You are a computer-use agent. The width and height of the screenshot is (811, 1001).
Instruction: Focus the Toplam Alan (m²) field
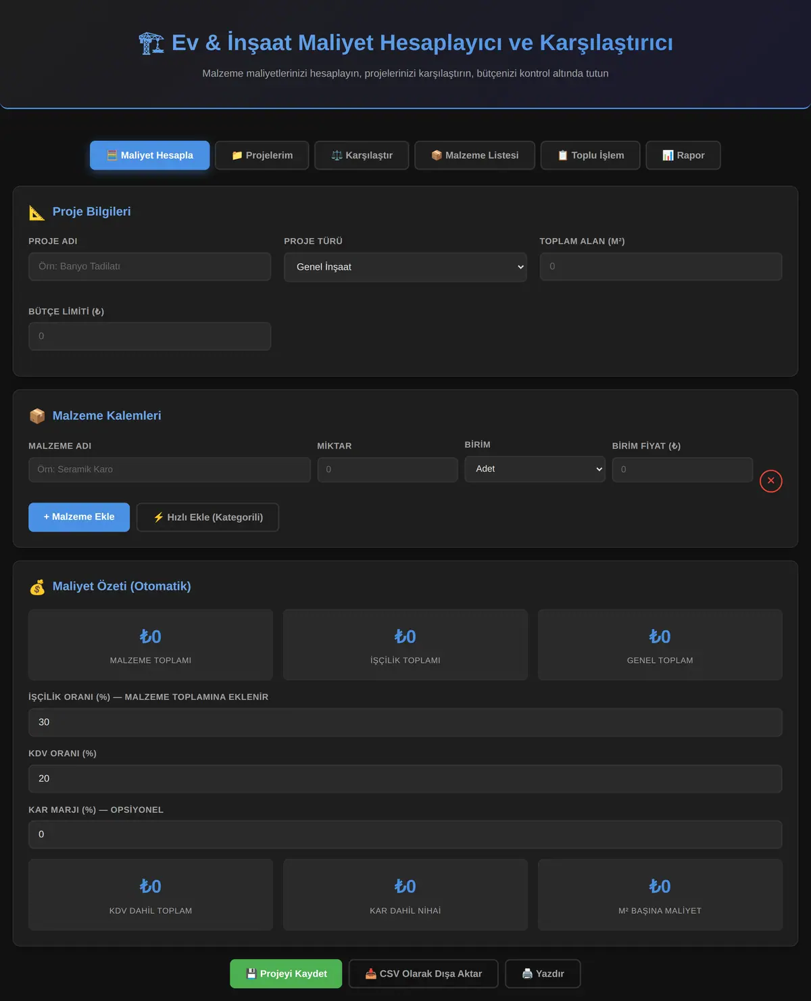click(661, 266)
